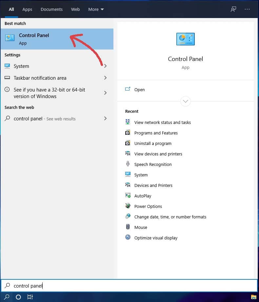This screenshot has height=302, width=259.
Task: Click Programs and Features icon
Action: pyautogui.click(x=128, y=132)
